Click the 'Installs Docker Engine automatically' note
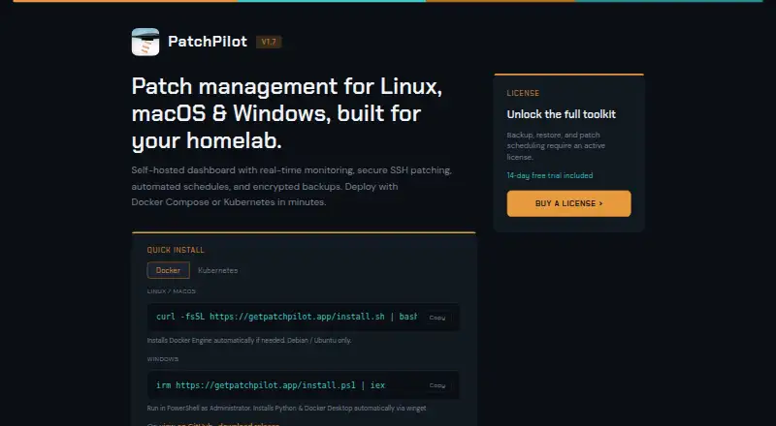 [x=249, y=340]
